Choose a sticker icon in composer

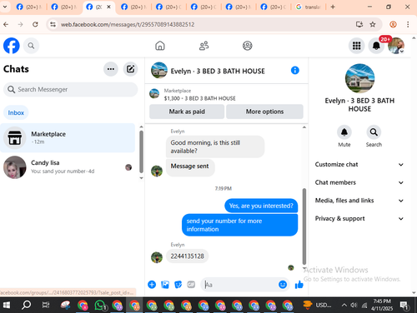pyautogui.click(x=178, y=285)
